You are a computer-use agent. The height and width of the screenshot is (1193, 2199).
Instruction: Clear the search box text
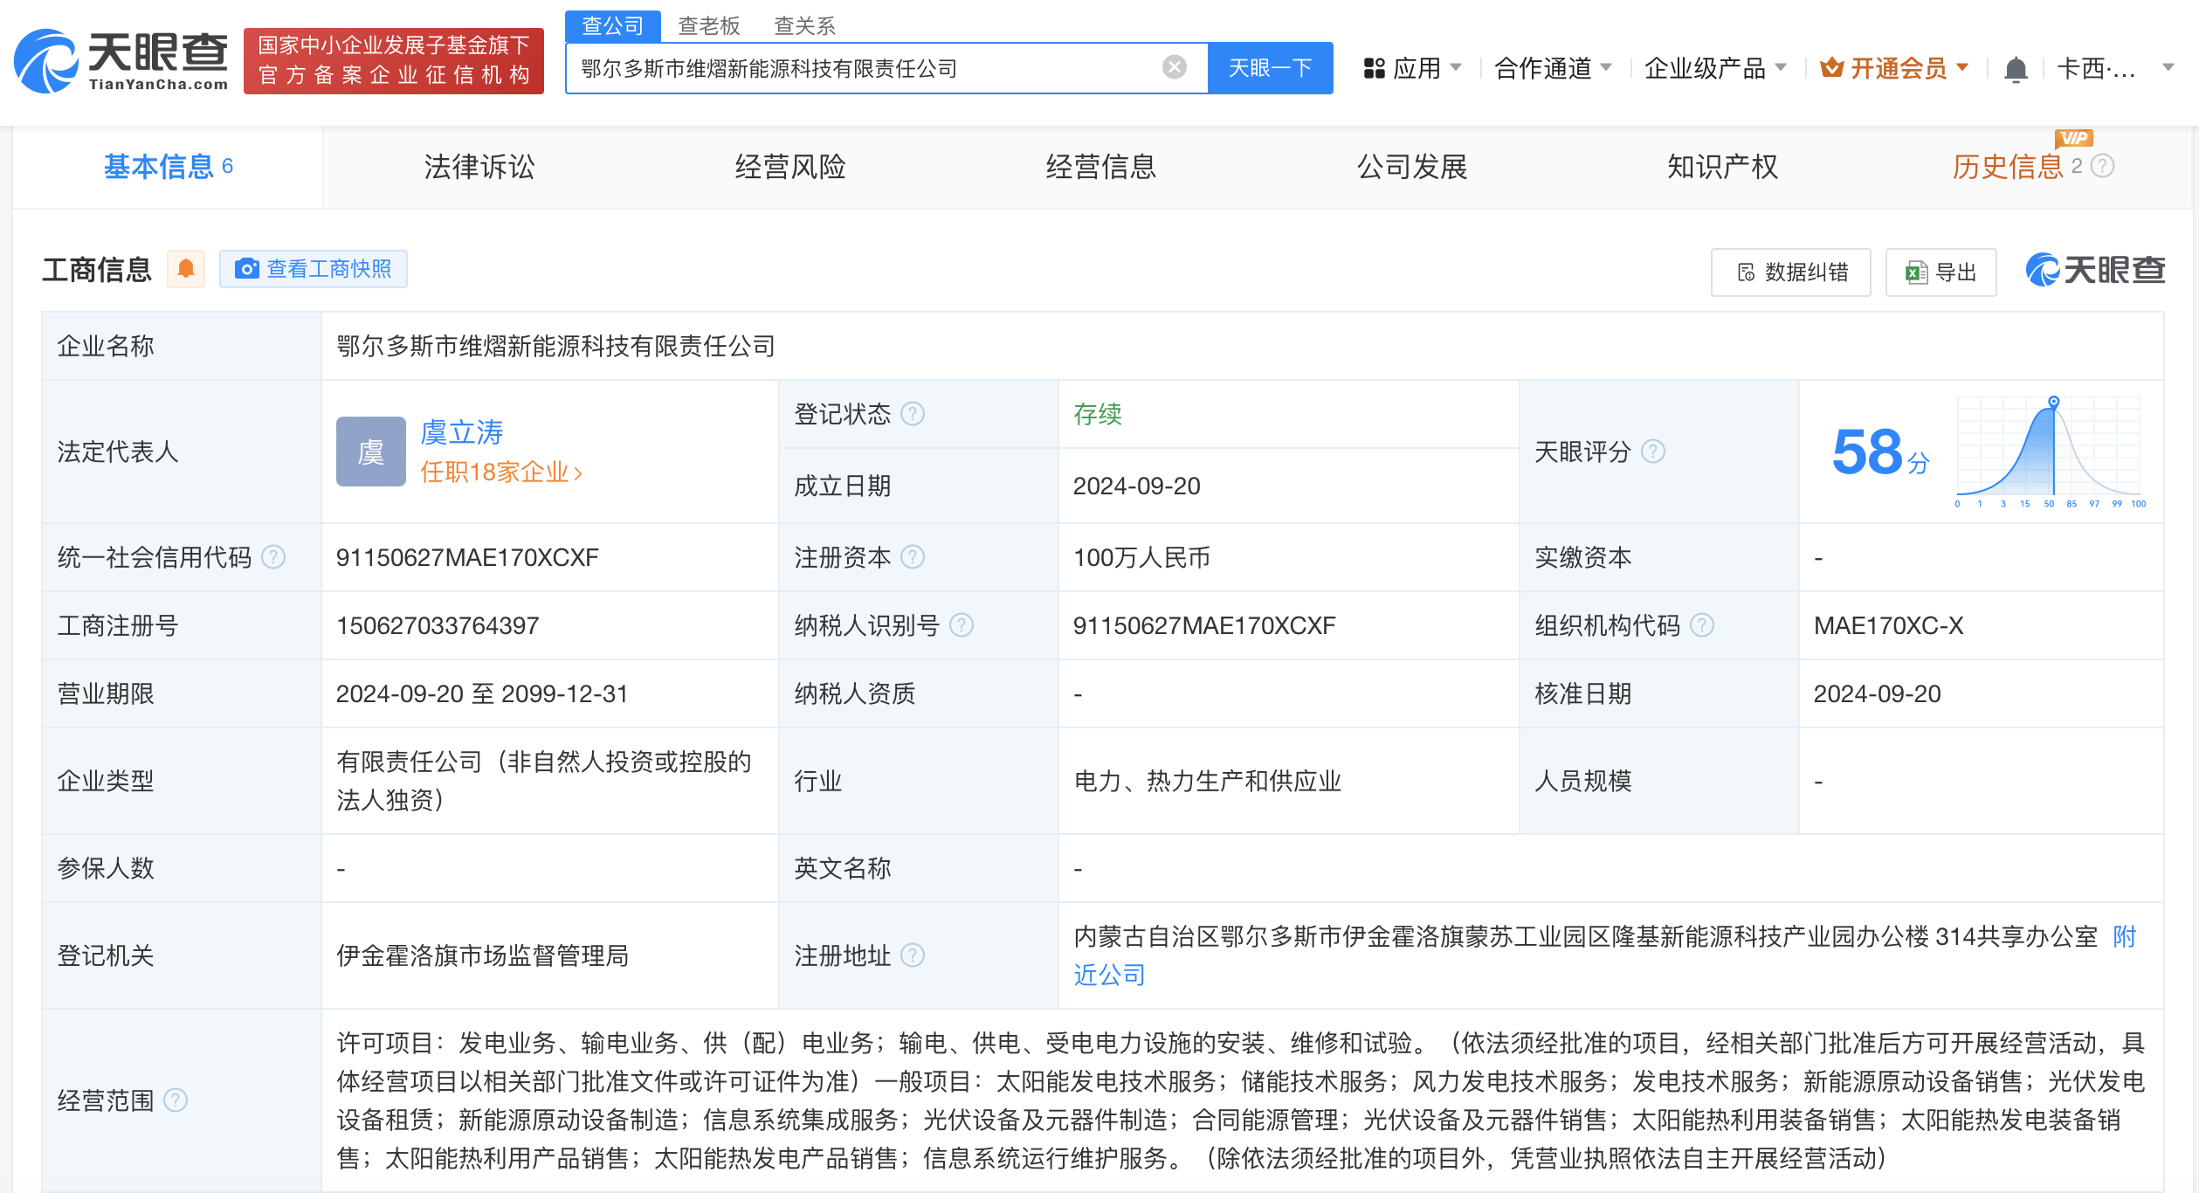[x=1174, y=67]
